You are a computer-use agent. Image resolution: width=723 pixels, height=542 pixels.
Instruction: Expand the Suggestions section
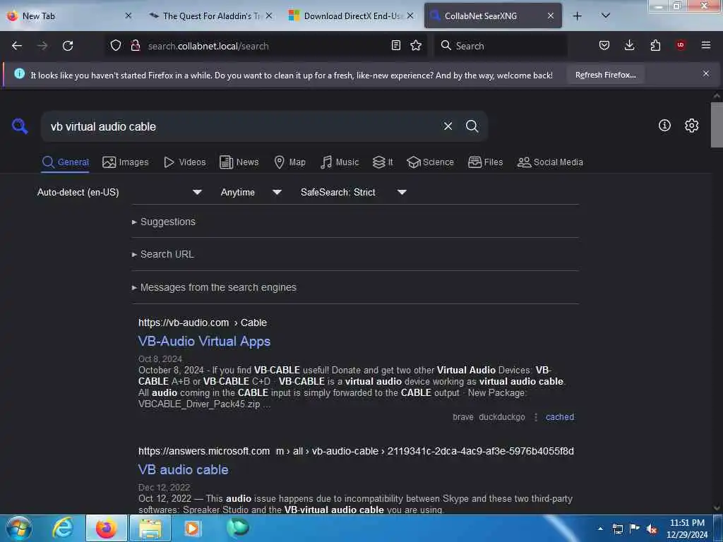164,222
